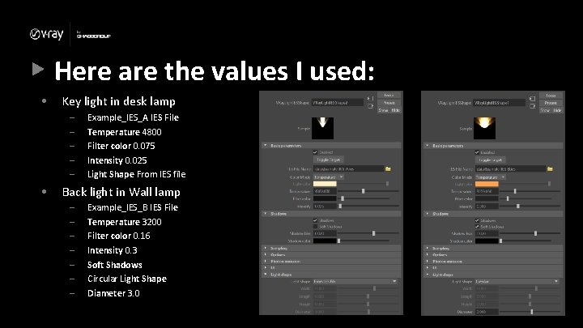Image resolution: width=583 pixels, height=328 pixels.
Task: Collapse Basic parameters section in right panel
Action: [493, 146]
